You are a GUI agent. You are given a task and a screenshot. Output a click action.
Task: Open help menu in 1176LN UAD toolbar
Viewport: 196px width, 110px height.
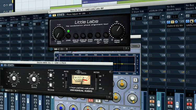point(109,97)
